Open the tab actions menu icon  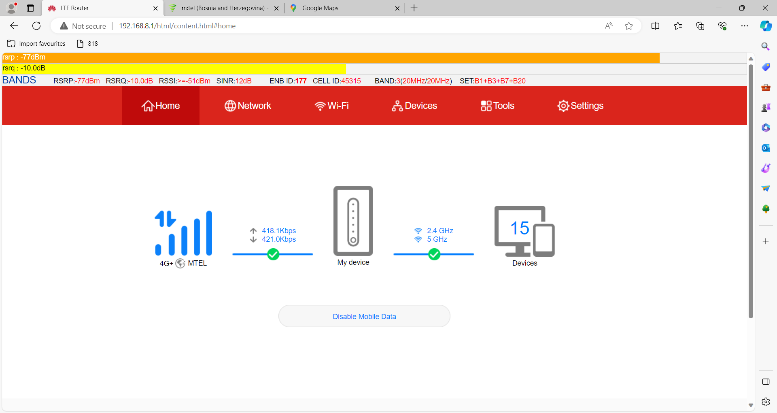tap(30, 8)
